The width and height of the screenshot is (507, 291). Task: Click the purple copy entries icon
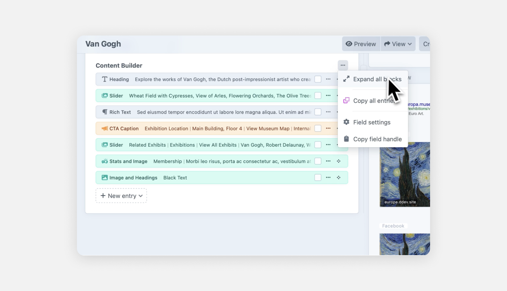[346, 100]
